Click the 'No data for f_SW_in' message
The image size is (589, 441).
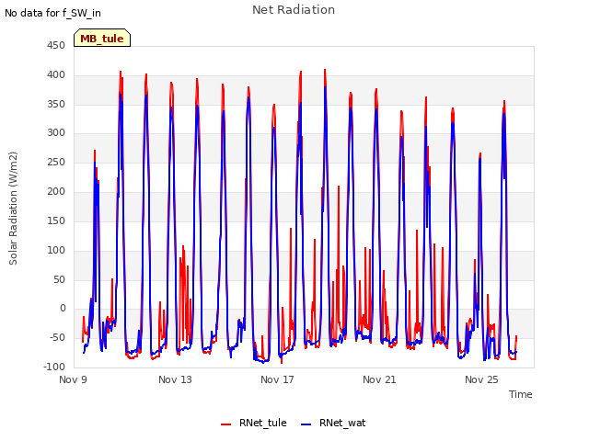pos(52,13)
